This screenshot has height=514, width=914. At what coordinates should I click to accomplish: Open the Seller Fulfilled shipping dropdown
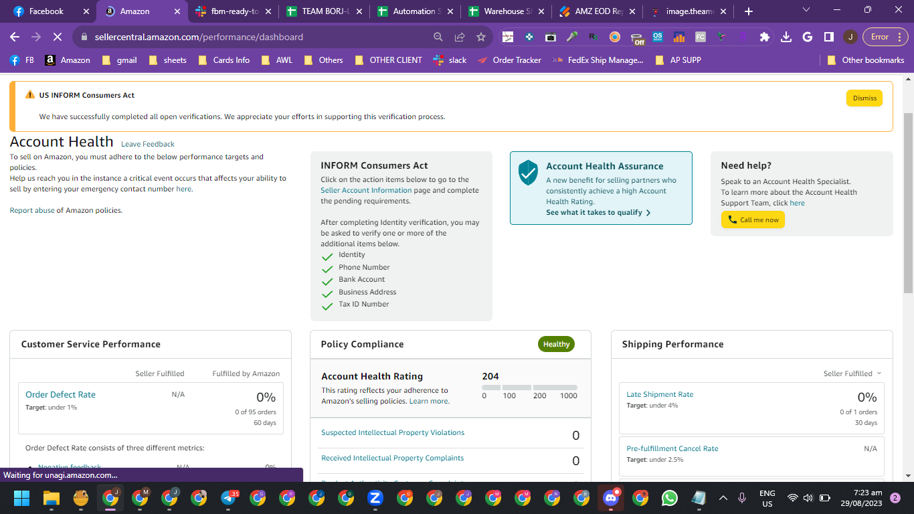[x=852, y=373]
